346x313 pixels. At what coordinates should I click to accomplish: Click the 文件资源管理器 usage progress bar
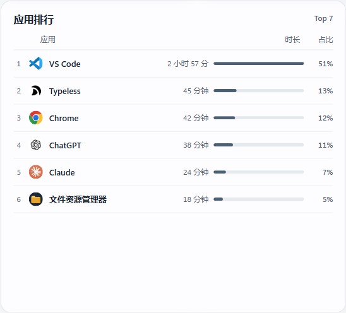tap(259, 199)
